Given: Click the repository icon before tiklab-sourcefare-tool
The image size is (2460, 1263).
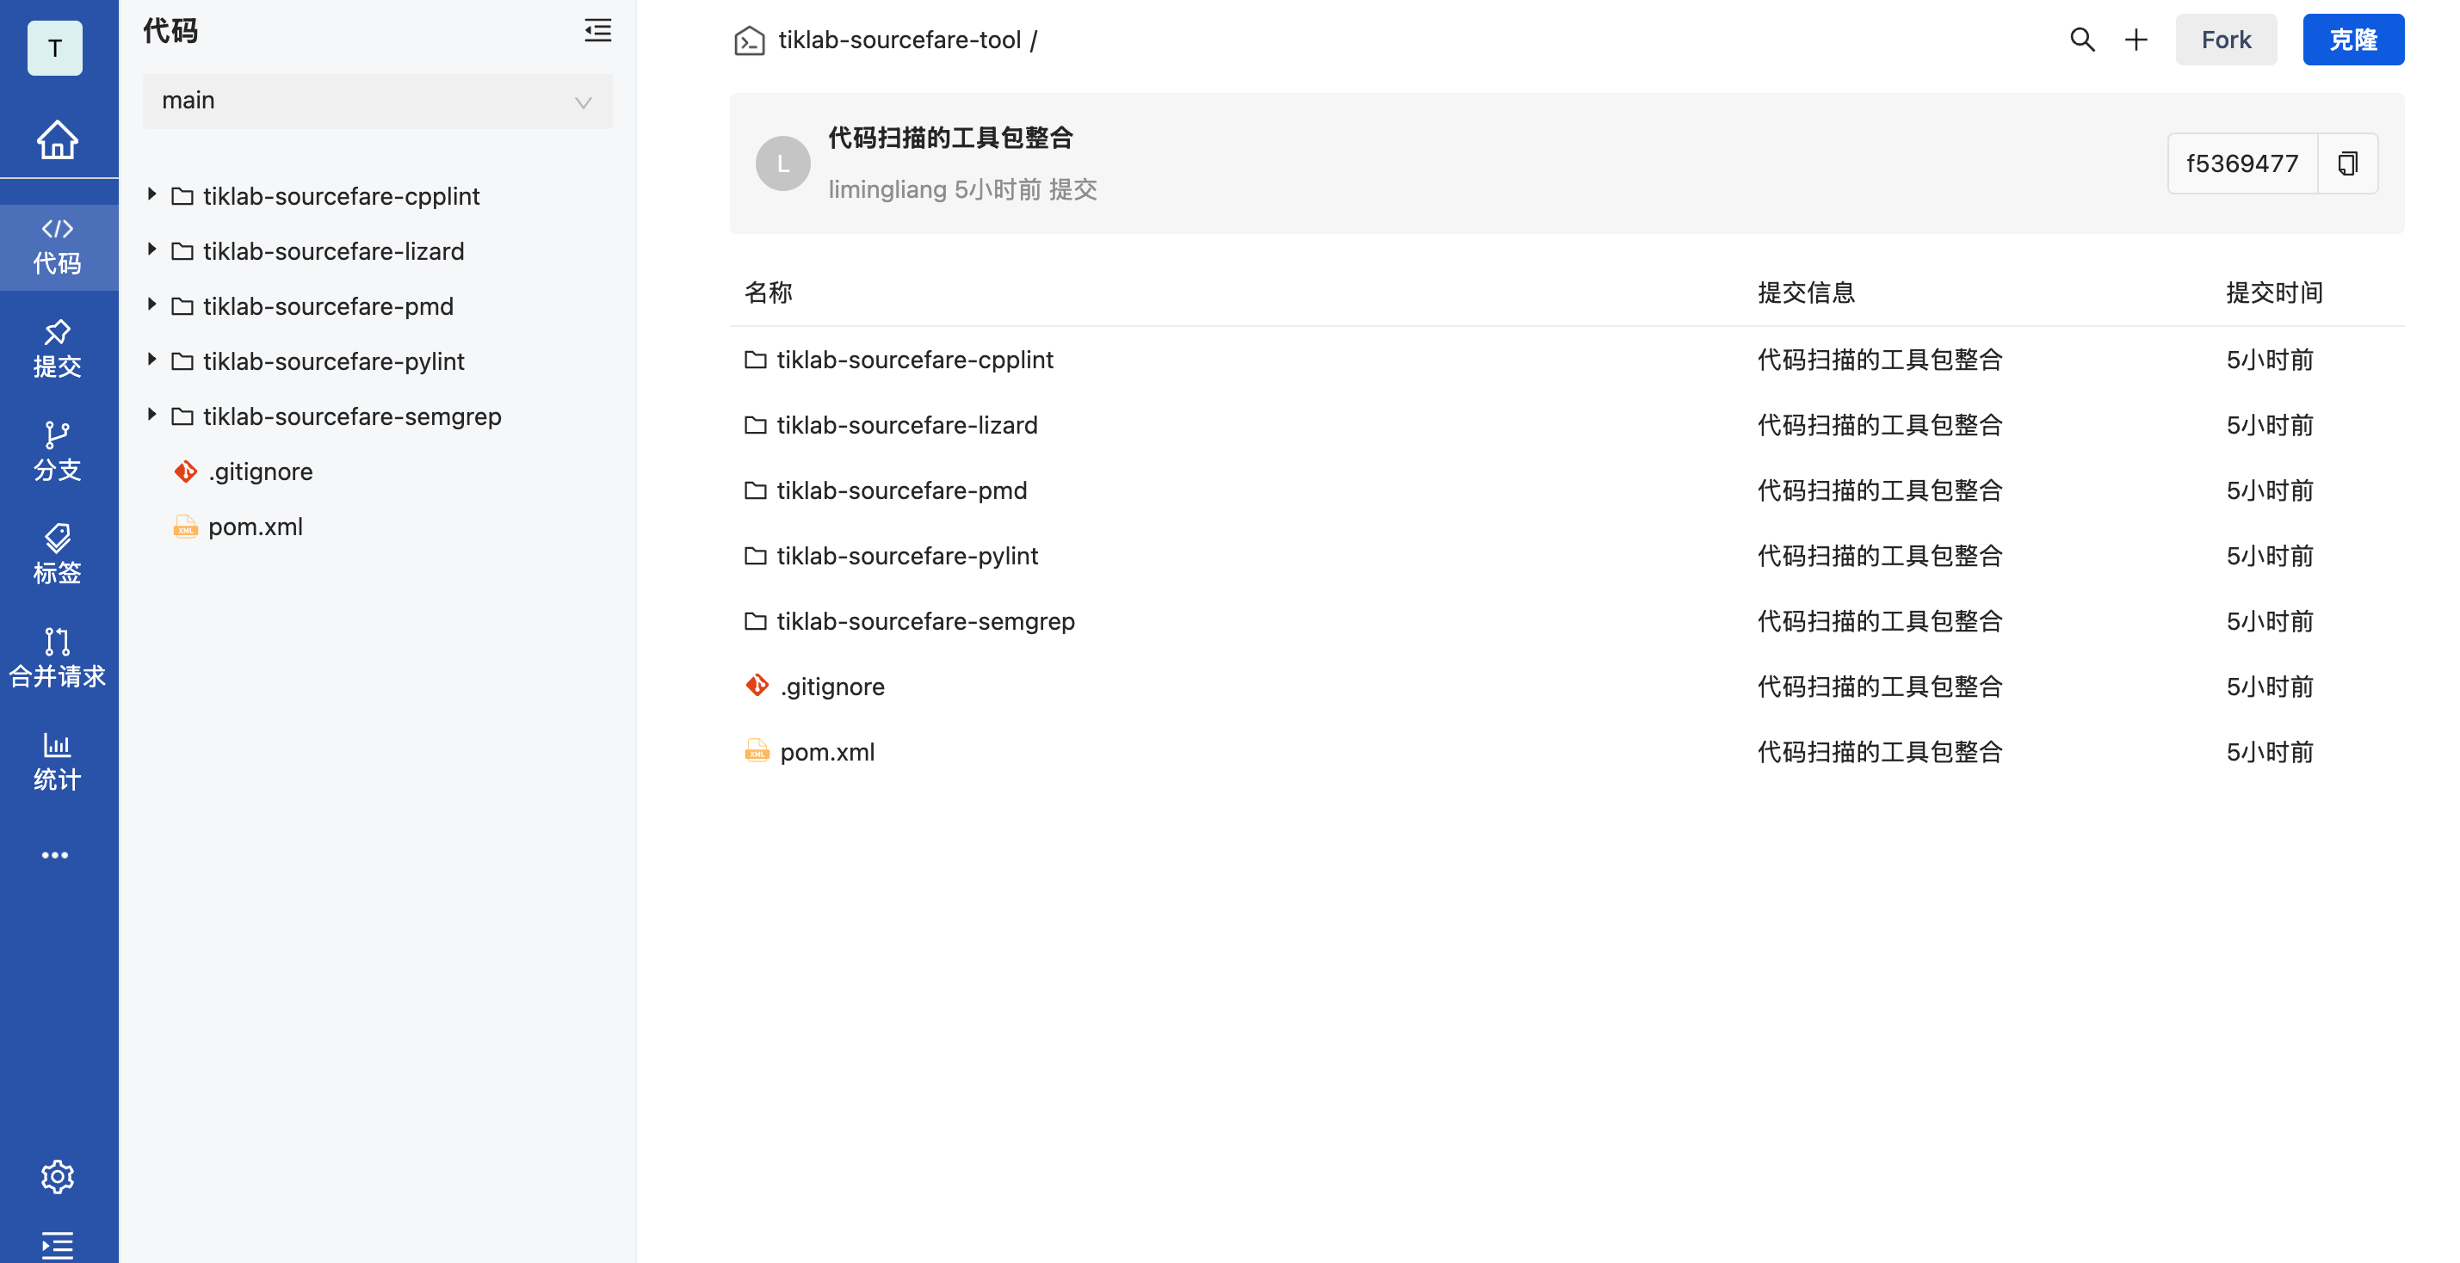Looking at the screenshot, I should click(749, 40).
